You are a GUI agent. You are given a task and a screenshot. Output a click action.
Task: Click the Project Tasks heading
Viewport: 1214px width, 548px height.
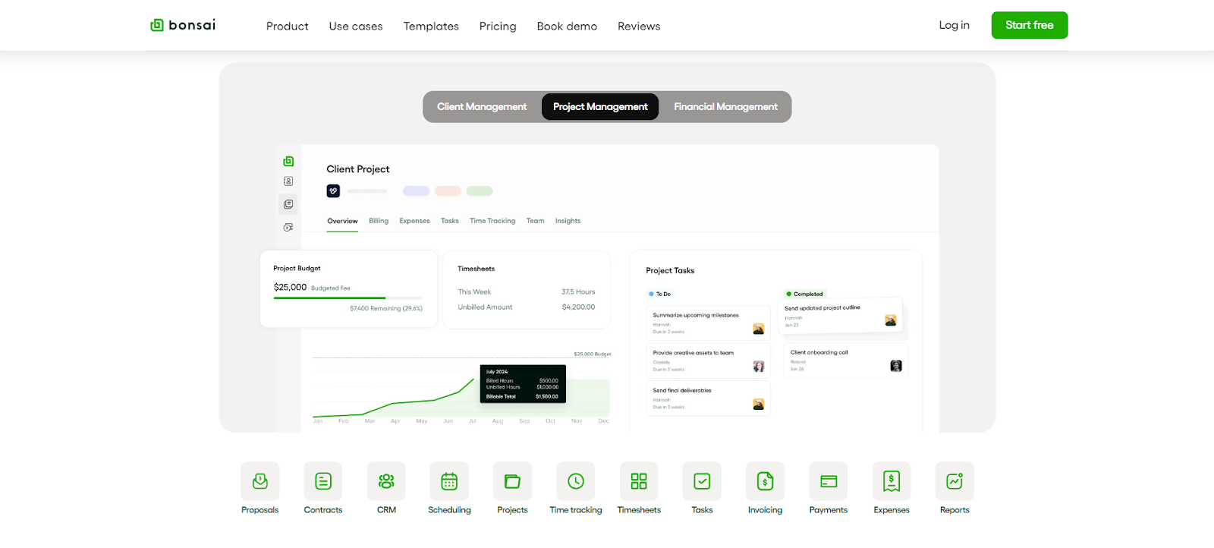pos(670,271)
